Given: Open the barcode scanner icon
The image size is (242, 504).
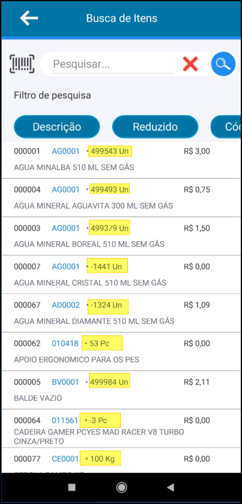Looking at the screenshot, I should point(22,64).
